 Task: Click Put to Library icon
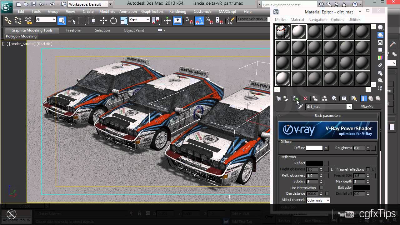tap(334, 98)
